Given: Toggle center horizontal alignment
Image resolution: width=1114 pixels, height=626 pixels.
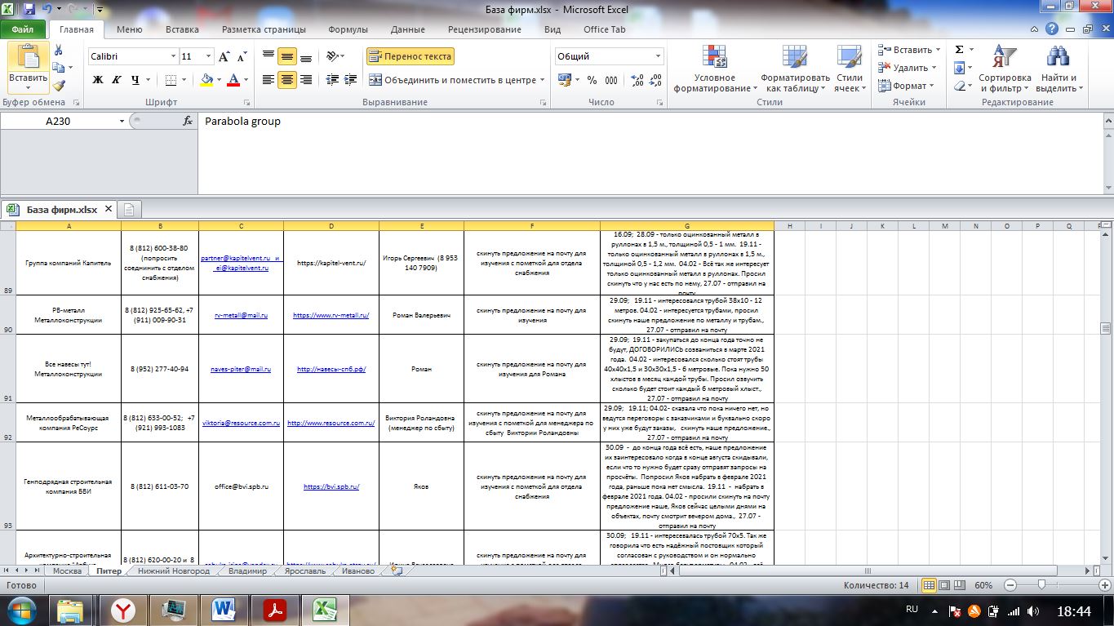Looking at the screenshot, I should coord(287,80).
